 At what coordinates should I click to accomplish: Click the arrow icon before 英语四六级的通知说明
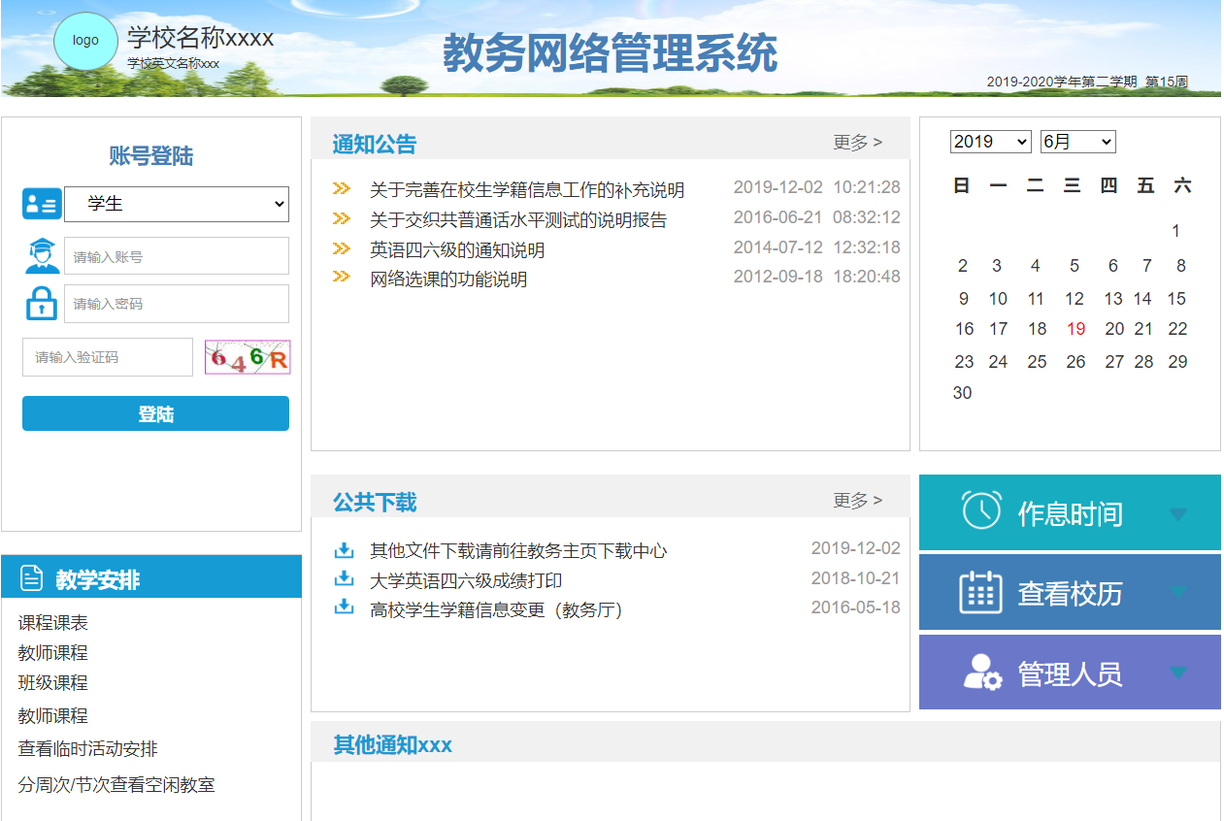[342, 248]
